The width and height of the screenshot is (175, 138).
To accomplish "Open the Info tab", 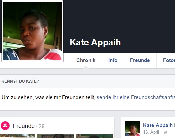I will tap(113, 60).
